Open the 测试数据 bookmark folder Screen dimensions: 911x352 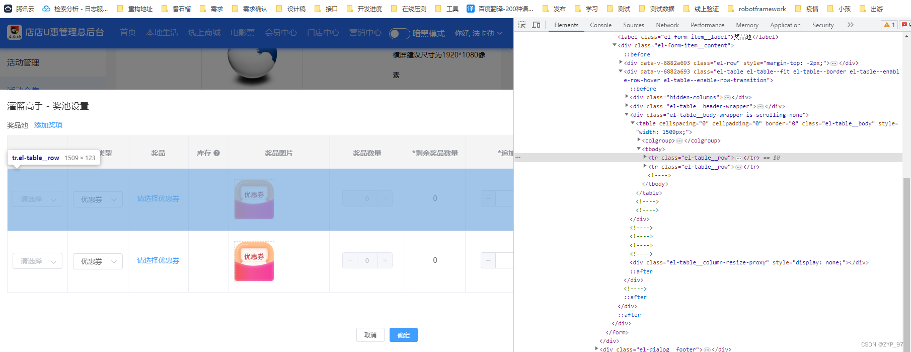(x=656, y=9)
